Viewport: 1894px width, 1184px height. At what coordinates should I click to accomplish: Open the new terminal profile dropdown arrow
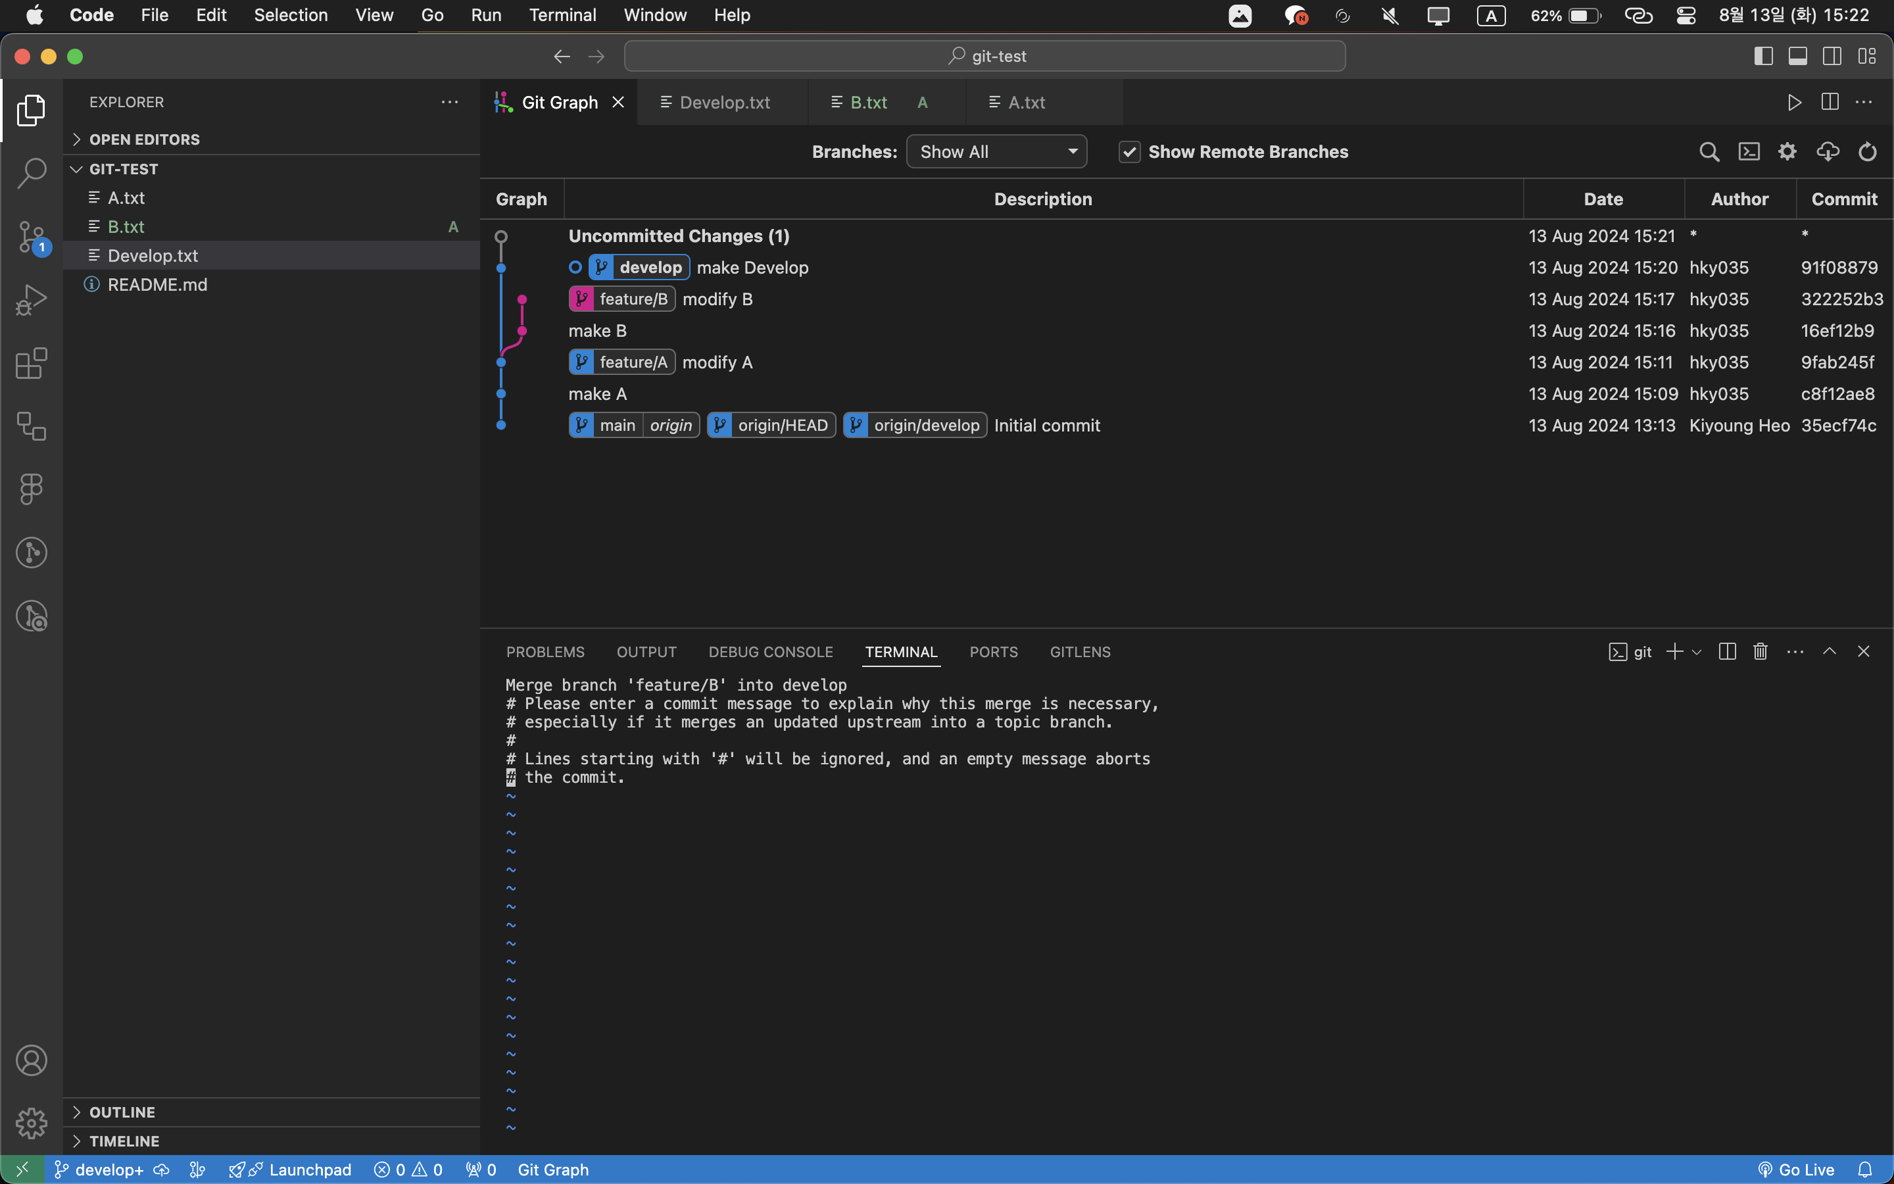[1697, 651]
